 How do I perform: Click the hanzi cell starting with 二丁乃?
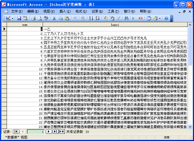coord(115,34)
